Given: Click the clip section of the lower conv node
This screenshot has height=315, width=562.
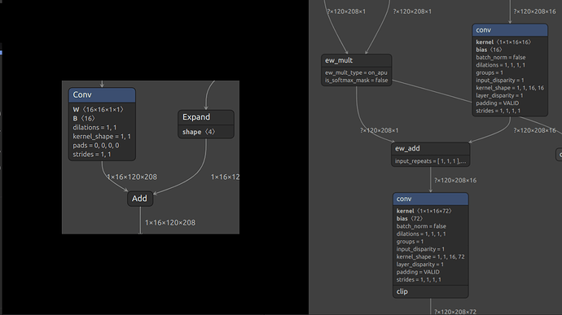Looking at the screenshot, I should coord(431,291).
